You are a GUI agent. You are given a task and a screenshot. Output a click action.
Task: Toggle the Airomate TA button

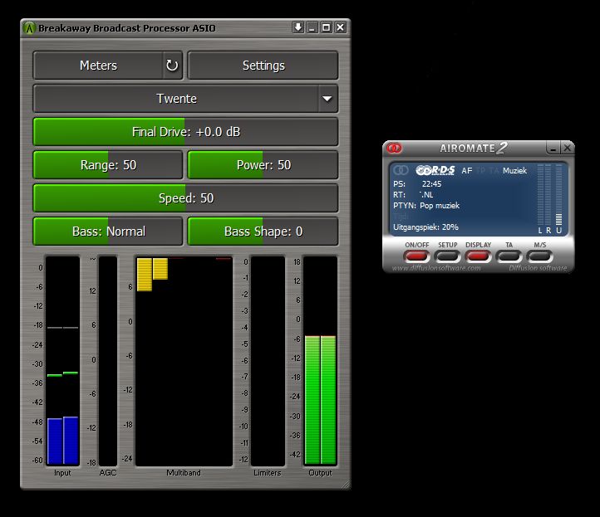509,256
